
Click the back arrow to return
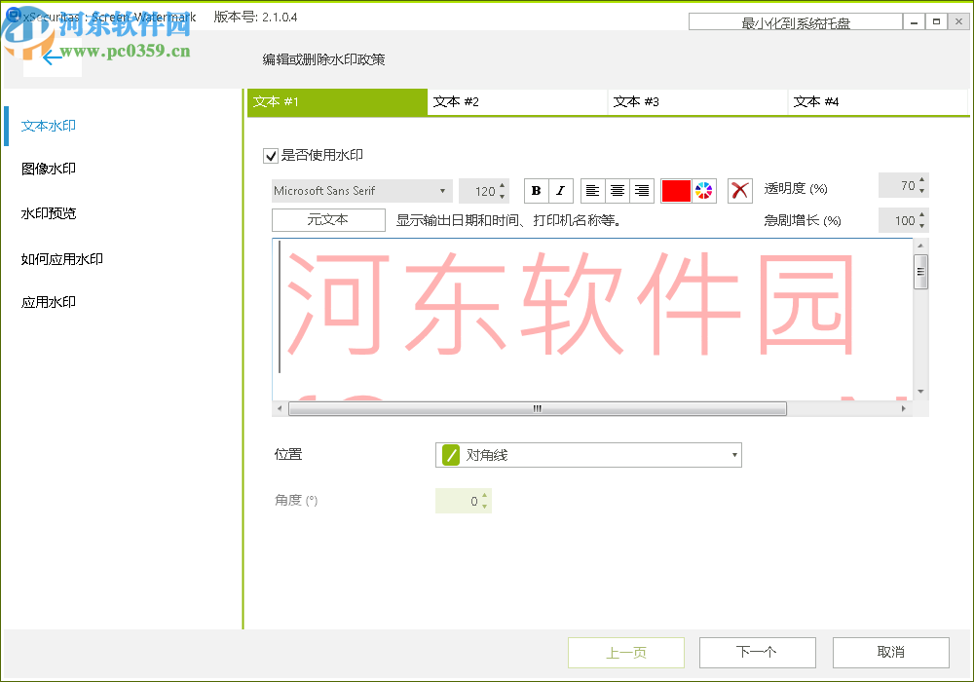tap(53, 58)
